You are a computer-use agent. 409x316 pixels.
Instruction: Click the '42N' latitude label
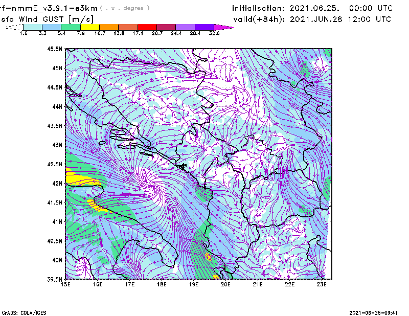[57, 184]
